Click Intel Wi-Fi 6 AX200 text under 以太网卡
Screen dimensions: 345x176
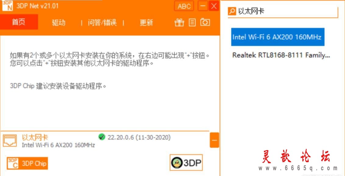pyautogui.click(x=58, y=145)
